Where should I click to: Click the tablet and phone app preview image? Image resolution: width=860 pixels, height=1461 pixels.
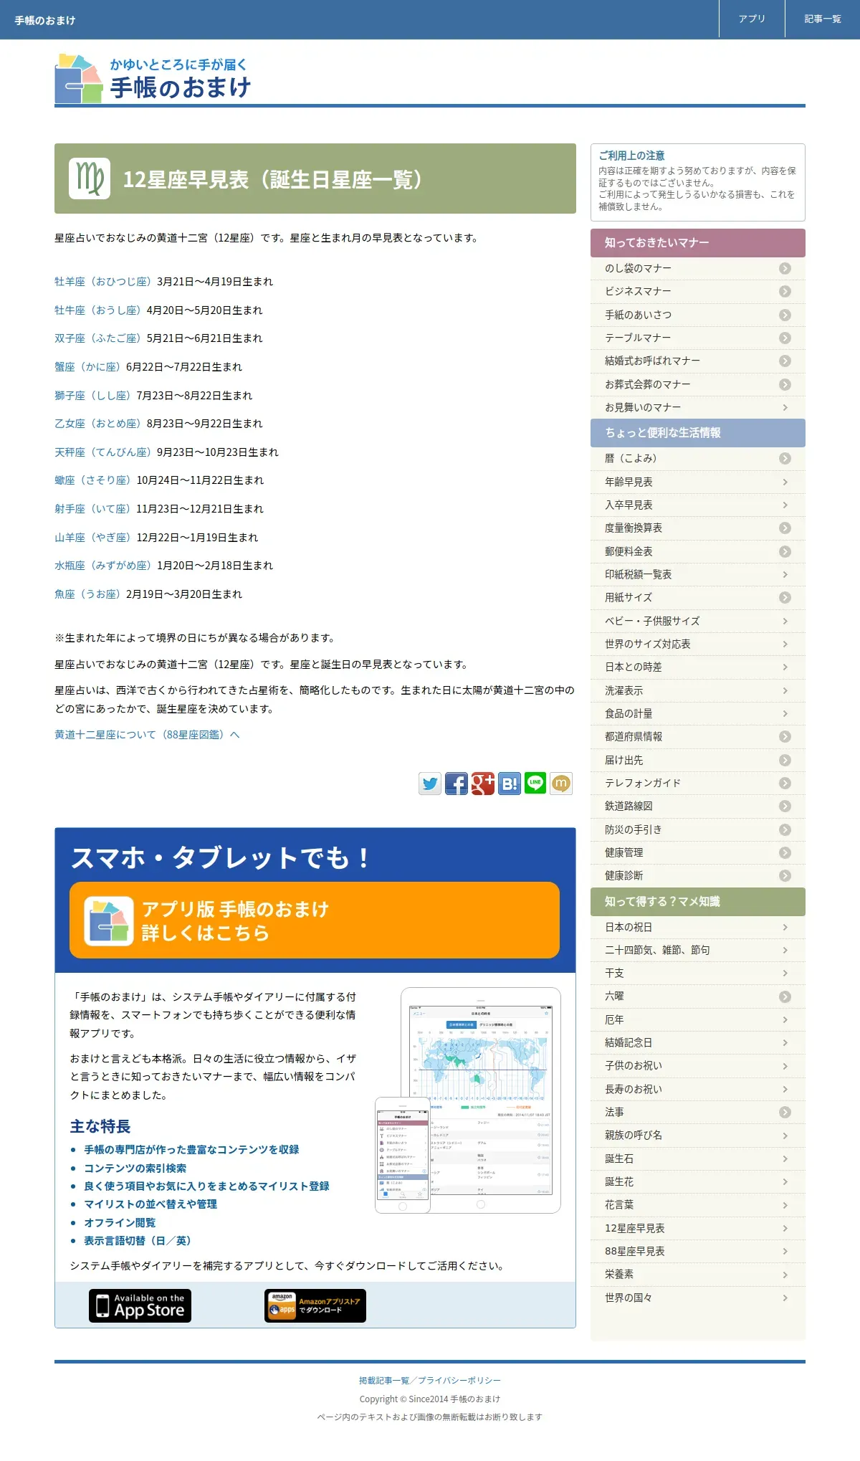[468, 1100]
